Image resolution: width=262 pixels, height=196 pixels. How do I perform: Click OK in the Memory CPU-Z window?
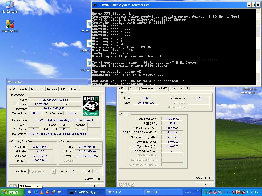point(204,185)
